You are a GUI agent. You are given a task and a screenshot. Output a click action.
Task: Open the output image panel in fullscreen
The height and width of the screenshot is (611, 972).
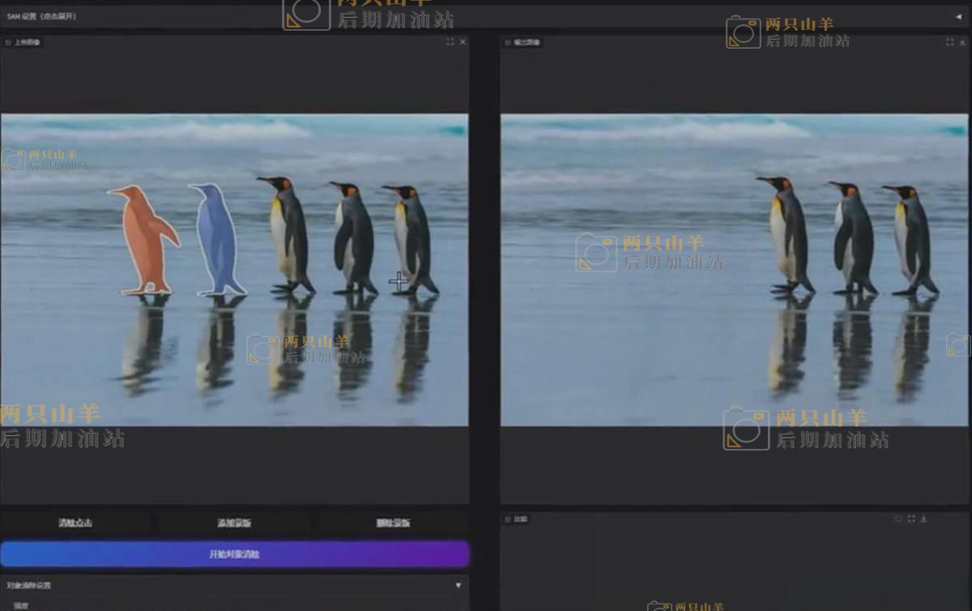[950, 42]
